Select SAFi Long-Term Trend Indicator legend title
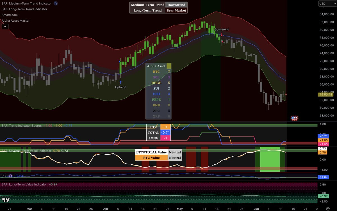 pos(24,9)
